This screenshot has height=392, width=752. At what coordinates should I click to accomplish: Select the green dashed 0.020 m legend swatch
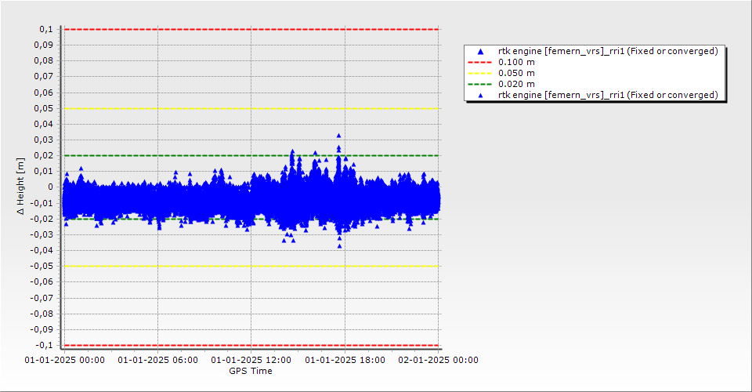(x=479, y=84)
